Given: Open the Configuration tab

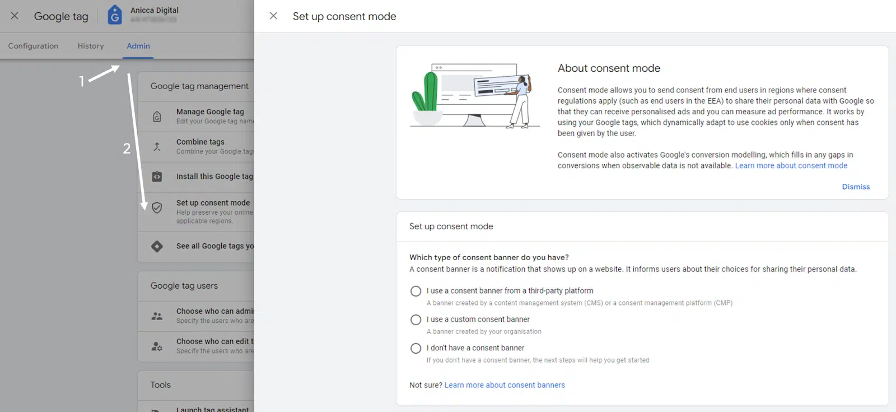Looking at the screenshot, I should point(33,46).
